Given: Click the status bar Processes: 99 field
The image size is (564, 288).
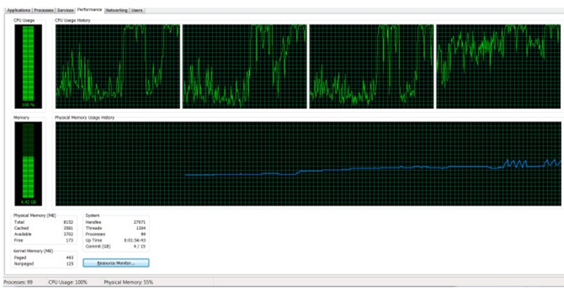Looking at the screenshot, I should click(x=18, y=282).
